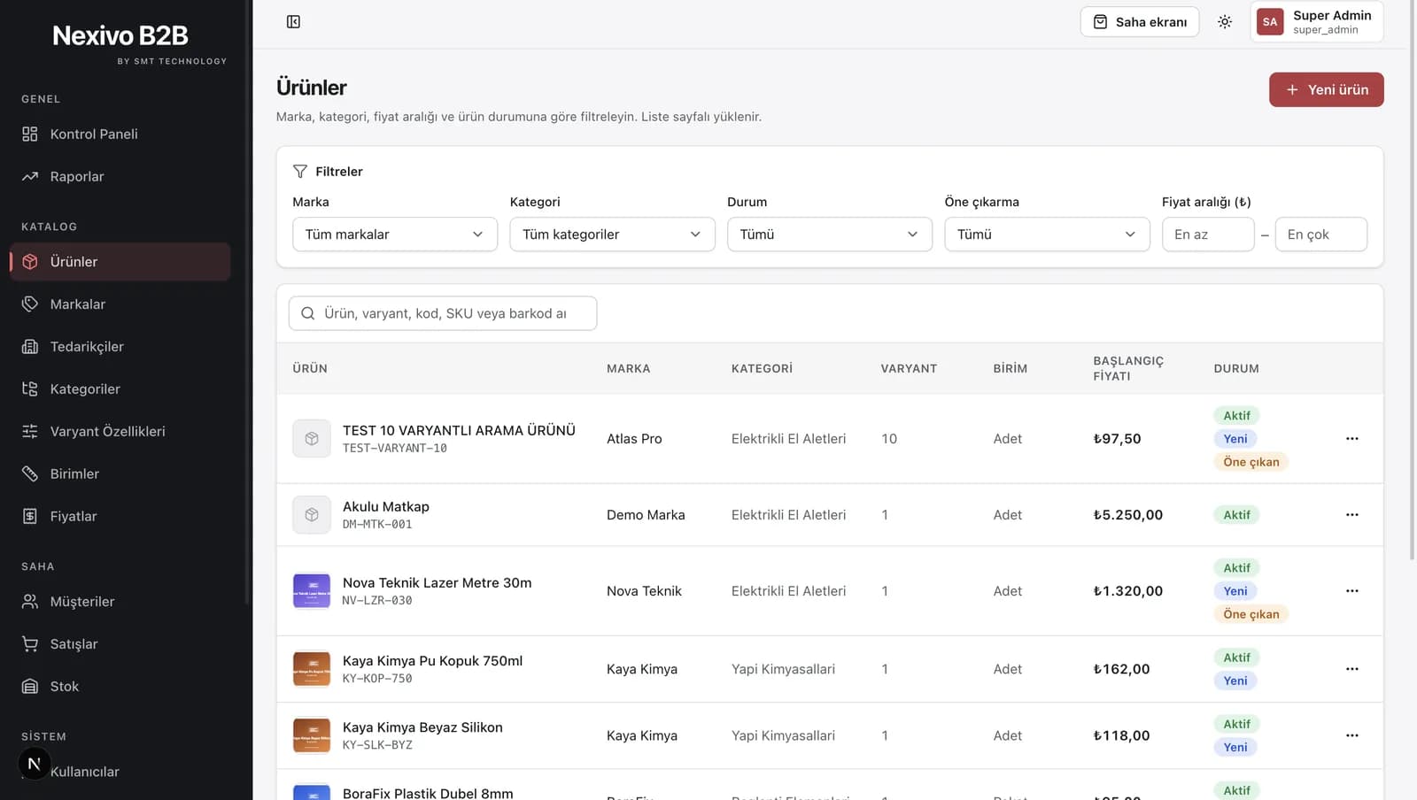Click the ÜRÜN column header
This screenshot has width=1417, height=800.
click(x=310, y=368)
